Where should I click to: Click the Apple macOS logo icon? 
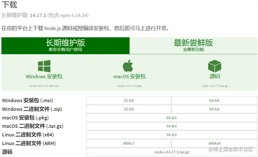pos(128,66)
